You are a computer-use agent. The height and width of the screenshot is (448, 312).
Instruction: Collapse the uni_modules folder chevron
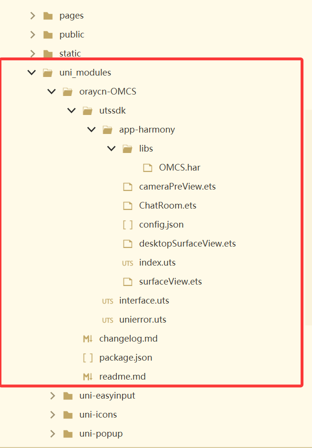(x=31, y=73)
